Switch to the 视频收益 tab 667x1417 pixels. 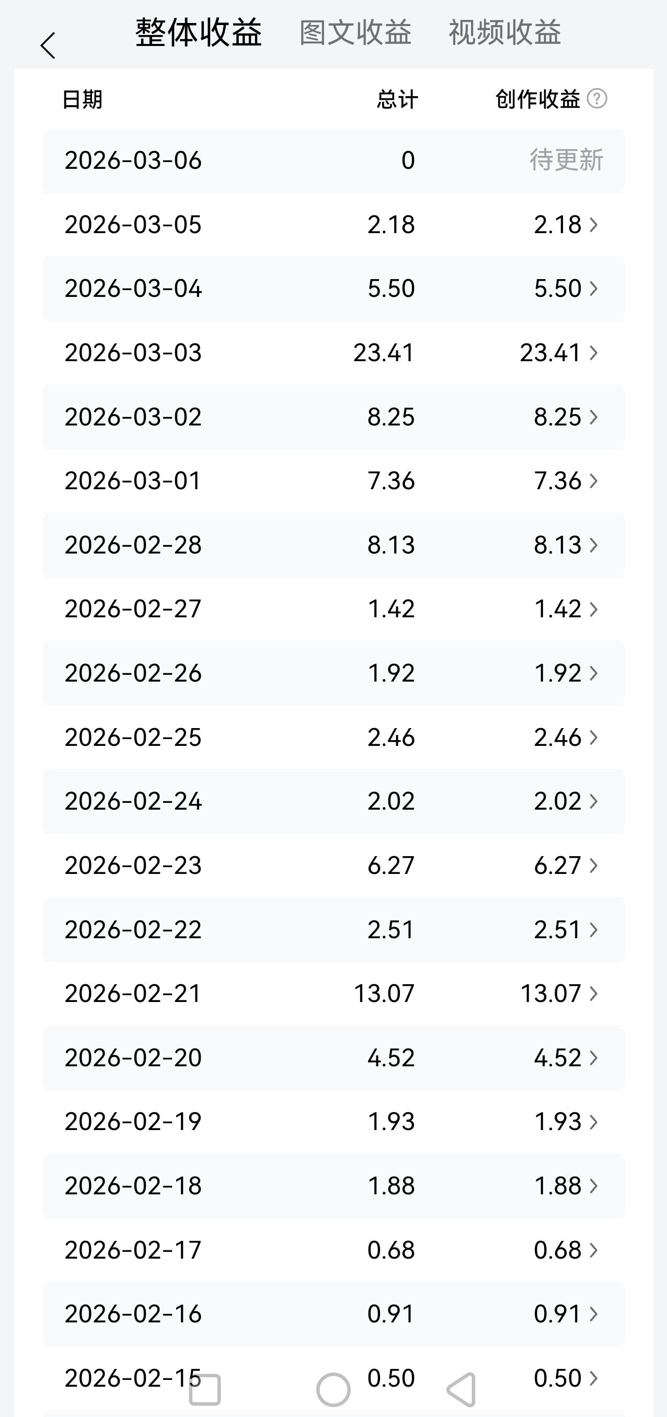505,32
